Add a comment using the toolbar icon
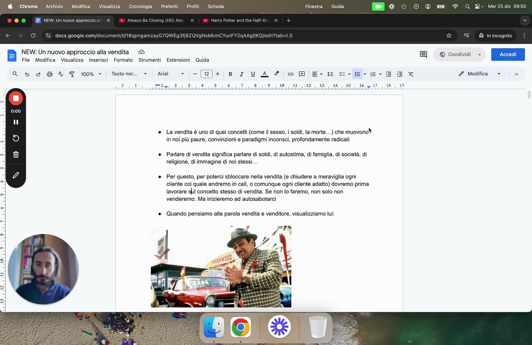Viewport: 532px width, 345px height. tap(302, 74)
